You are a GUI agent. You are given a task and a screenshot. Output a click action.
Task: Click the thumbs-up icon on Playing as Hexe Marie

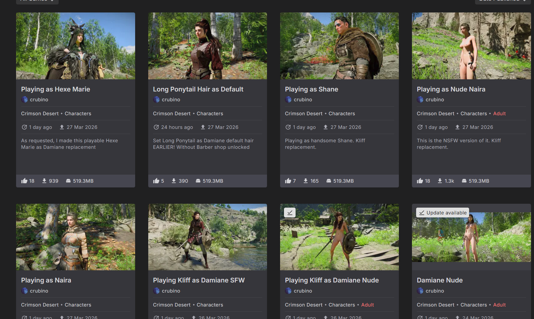click(24, 181)
